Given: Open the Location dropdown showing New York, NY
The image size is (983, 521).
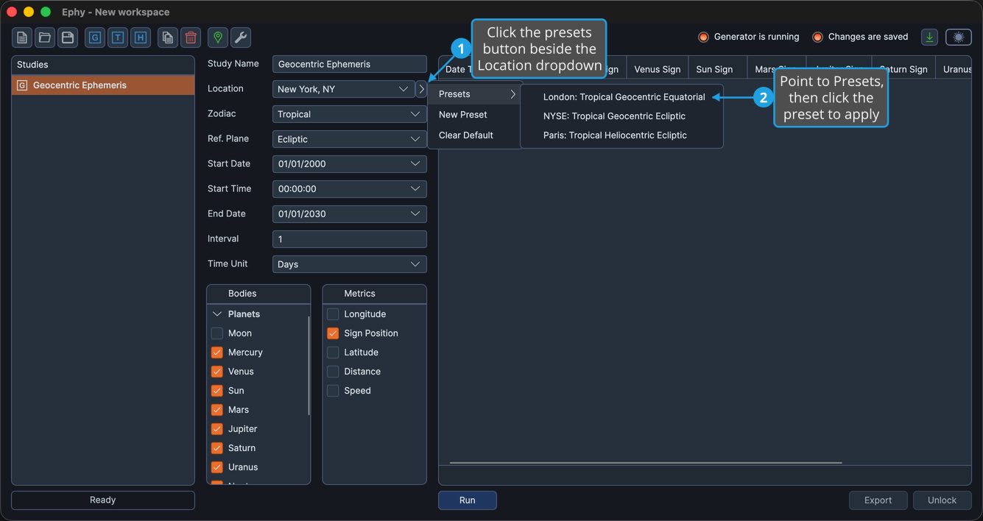Looking at the screenshot, I should point(343,89).
